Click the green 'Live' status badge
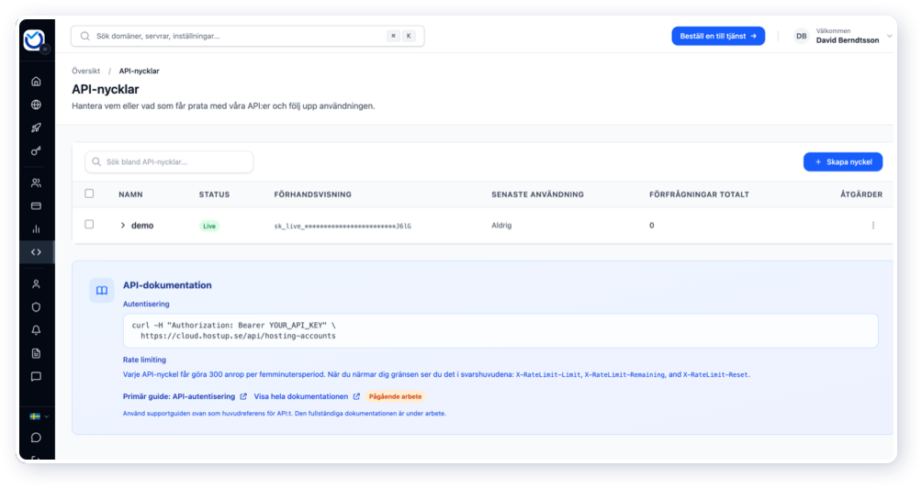Viewport: 922px width, 488px height. point(209,226)
